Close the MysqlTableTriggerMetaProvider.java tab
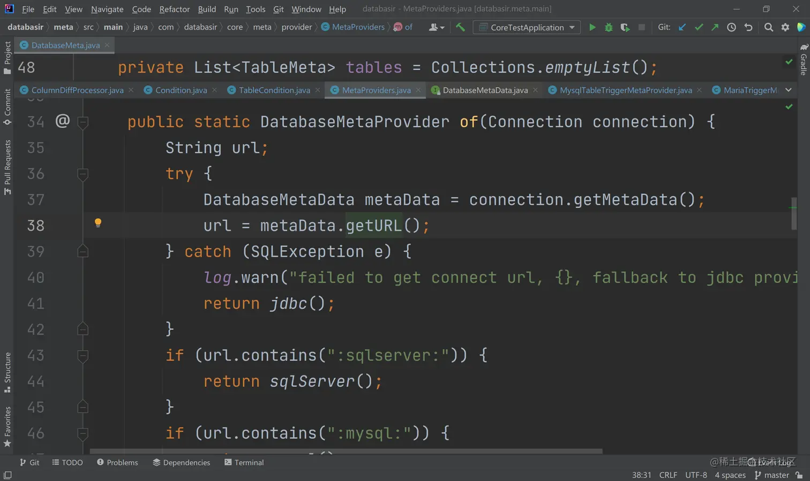This screenshot has width=810, height=481. click(x=699, y=90)
